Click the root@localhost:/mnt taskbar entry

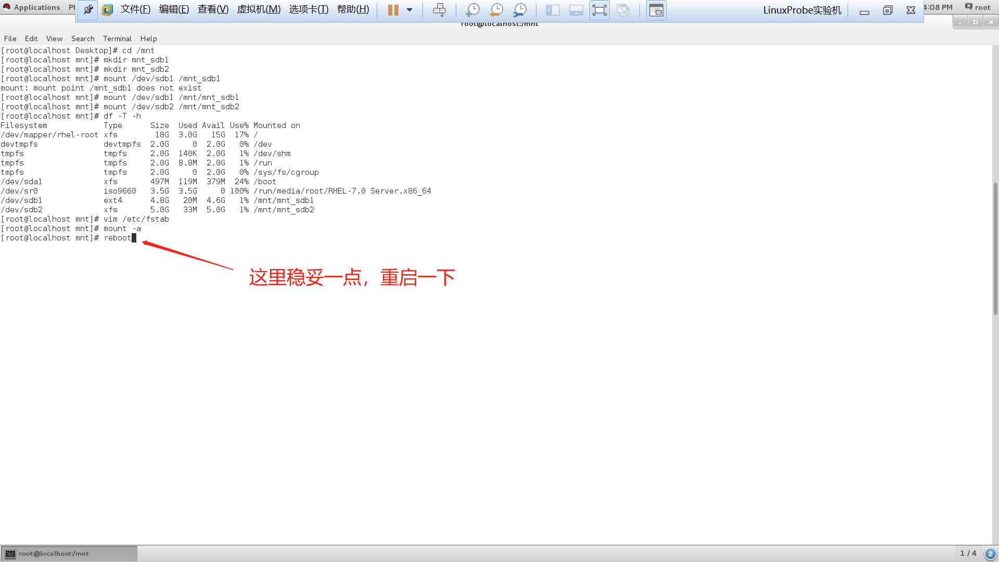click(69, 553)
